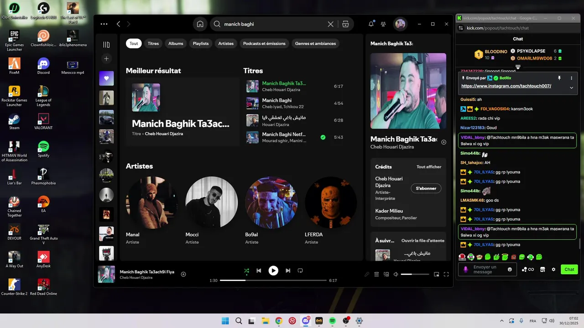The height and width of the screenshot is (328, 584).
Task: Go back with the left arrow
Action: coord(118,24)
